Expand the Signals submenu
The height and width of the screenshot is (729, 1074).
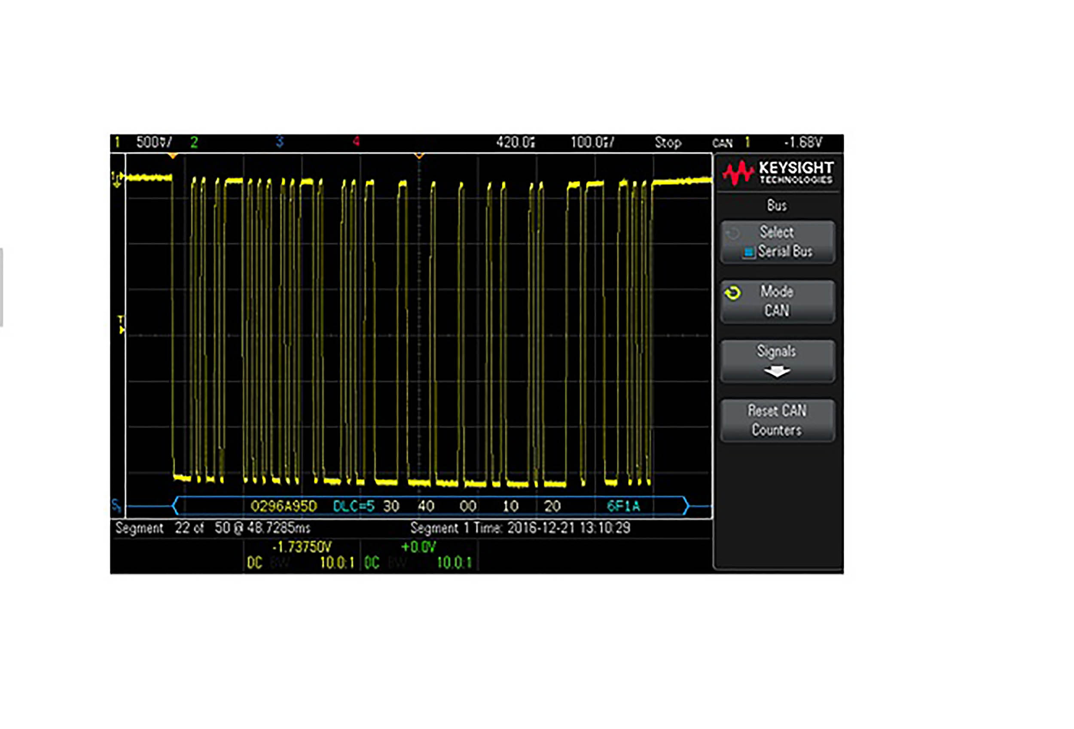[778, 361]
